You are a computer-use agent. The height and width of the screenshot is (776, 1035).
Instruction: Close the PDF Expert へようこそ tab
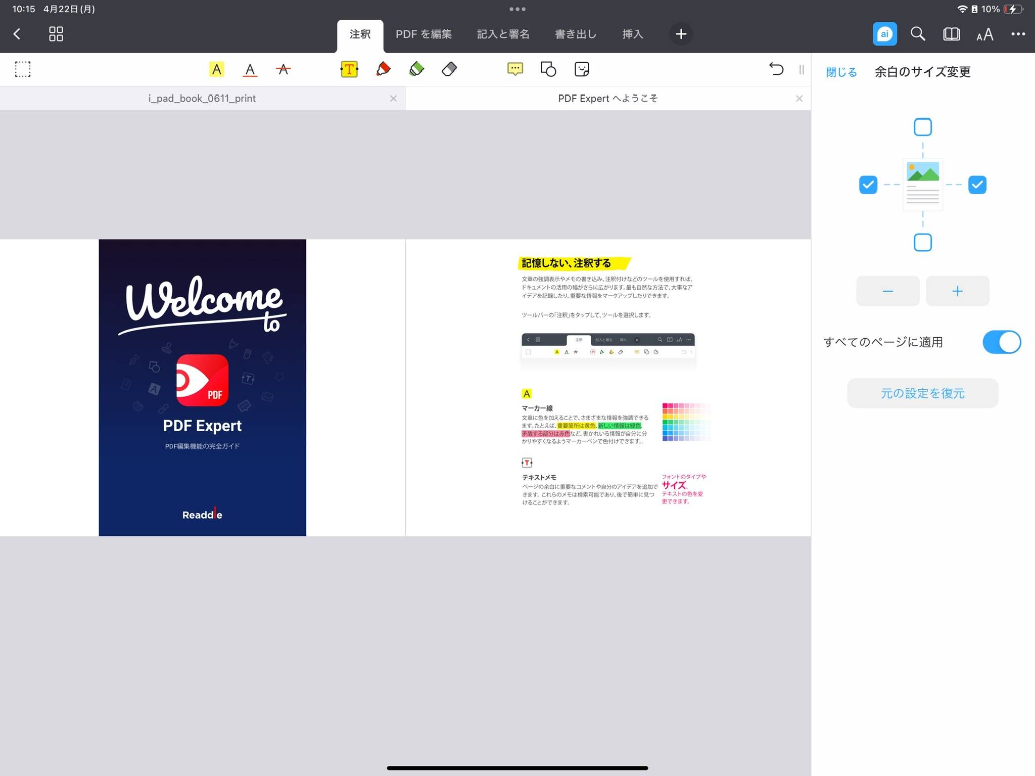(799, 99)
